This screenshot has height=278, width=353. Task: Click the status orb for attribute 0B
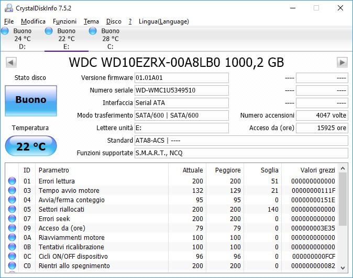pos(12,247)
